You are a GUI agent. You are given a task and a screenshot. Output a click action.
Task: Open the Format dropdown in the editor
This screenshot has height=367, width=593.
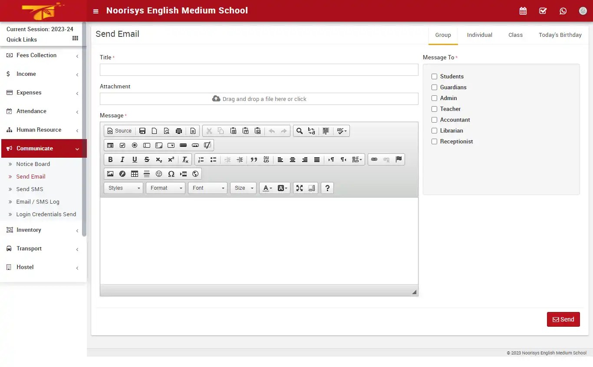click(x=165, y=188)
